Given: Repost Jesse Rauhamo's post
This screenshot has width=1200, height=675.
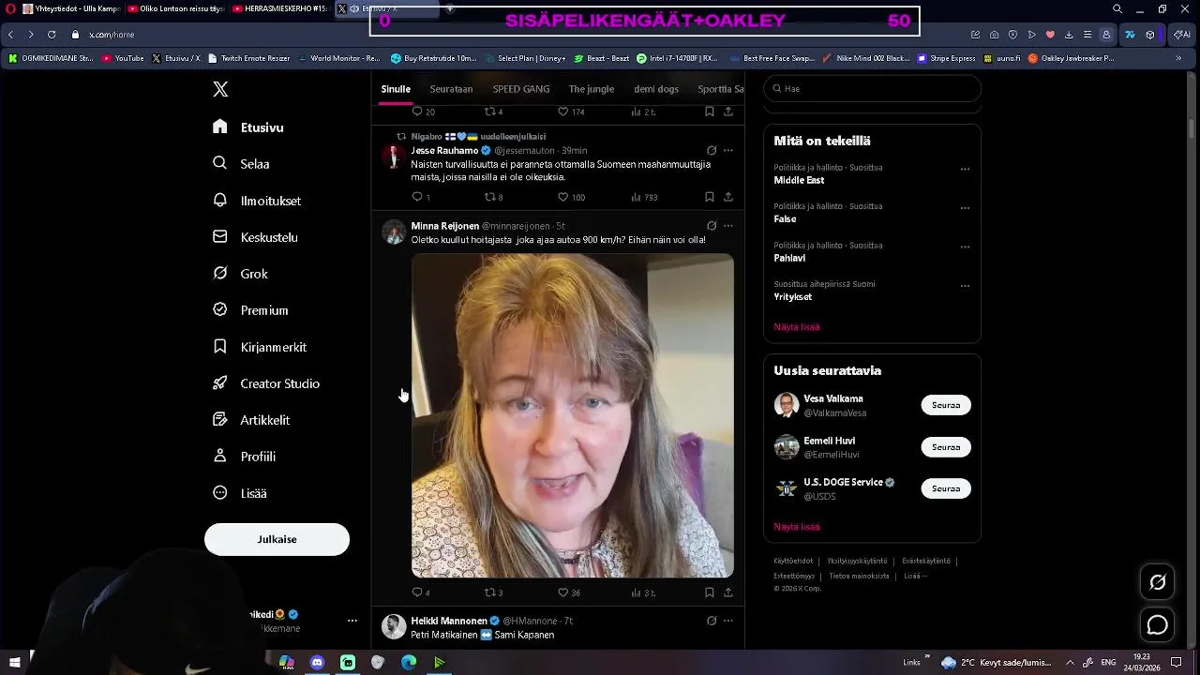Looking at the screenshot, I should point(493,197).
